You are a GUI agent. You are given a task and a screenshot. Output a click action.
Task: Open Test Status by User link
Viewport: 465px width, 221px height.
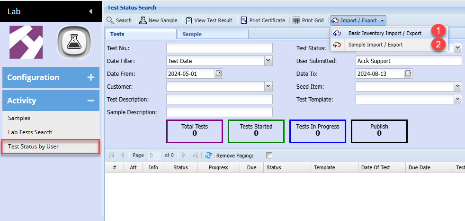pos(33,147)
